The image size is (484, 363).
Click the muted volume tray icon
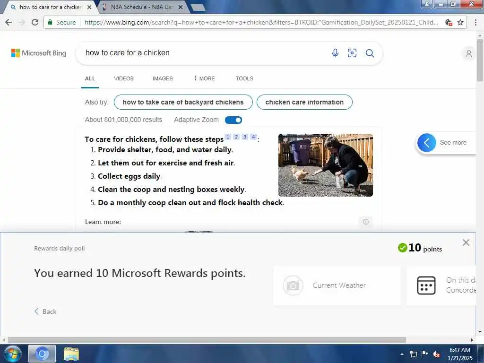[x=436, y=354]
